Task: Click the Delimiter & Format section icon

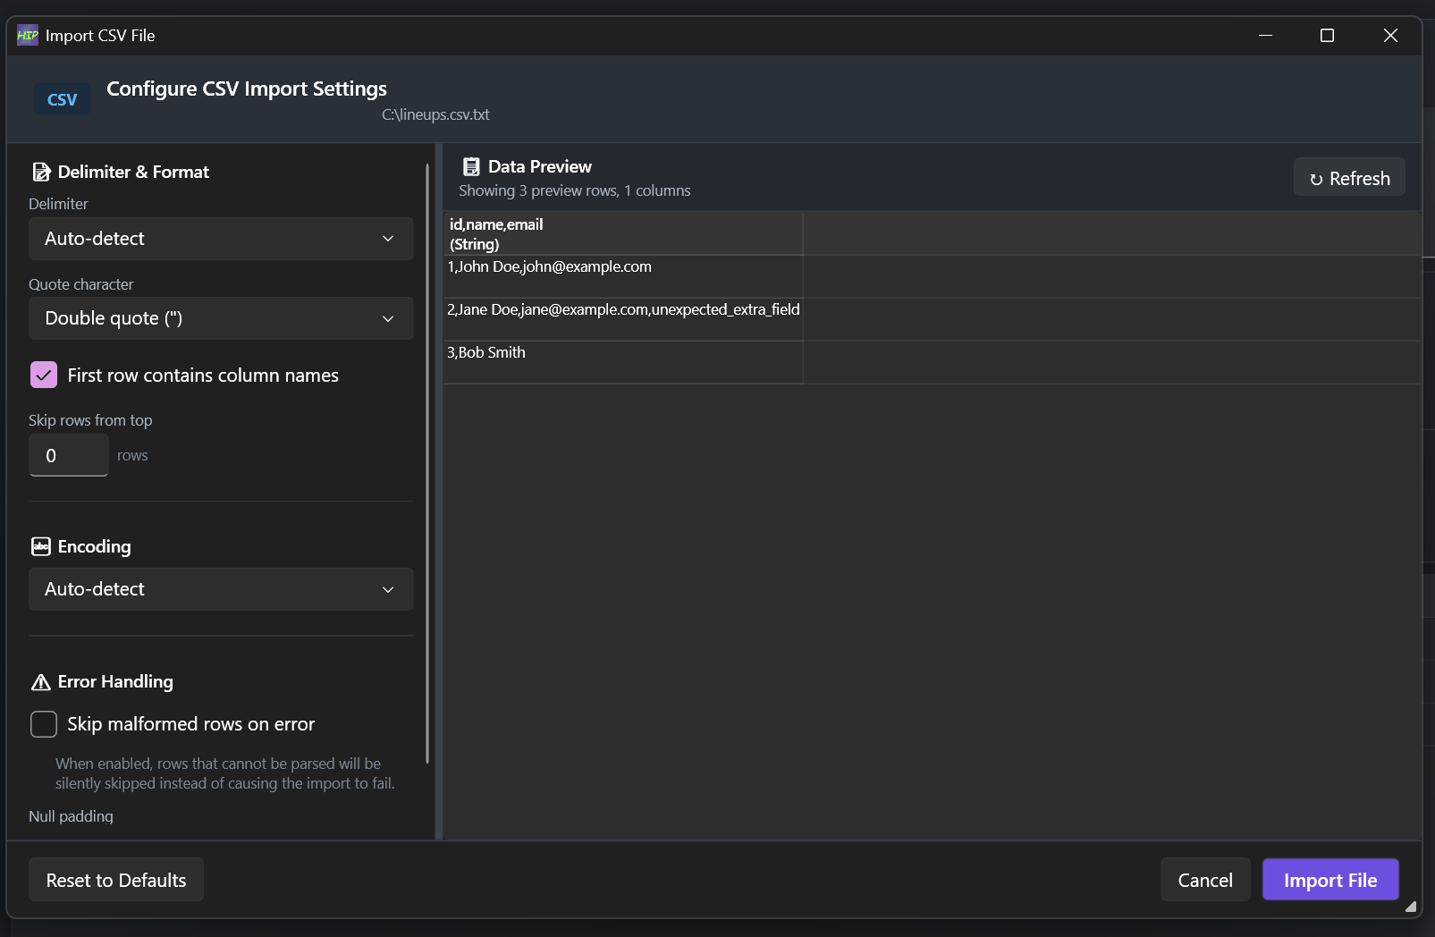Action: click(41, 172)
